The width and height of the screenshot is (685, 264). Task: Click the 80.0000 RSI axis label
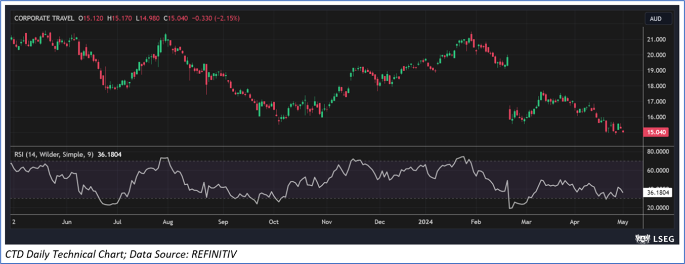[x=658, y=151]
